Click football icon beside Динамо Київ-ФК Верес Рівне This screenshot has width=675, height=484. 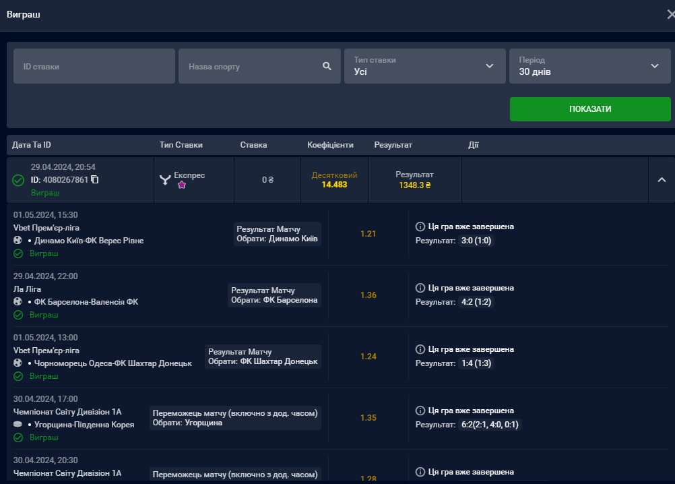18,240
